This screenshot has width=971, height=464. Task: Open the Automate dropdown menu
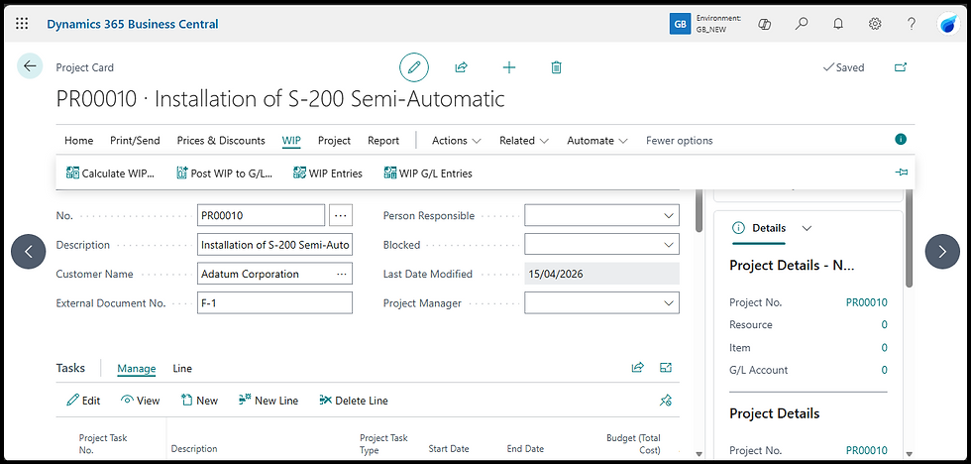(x=597, y=141)
